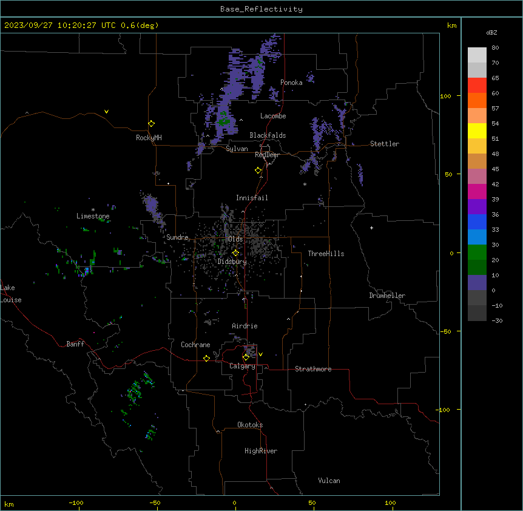Click the asterisk marker above Limestone
The height and width of the screenshot is (511, 523).
pos(93,210)
